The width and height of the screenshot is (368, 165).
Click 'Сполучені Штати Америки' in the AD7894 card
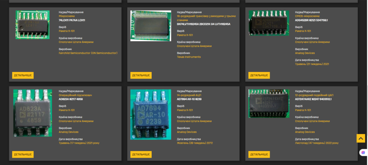pos(194,121)
